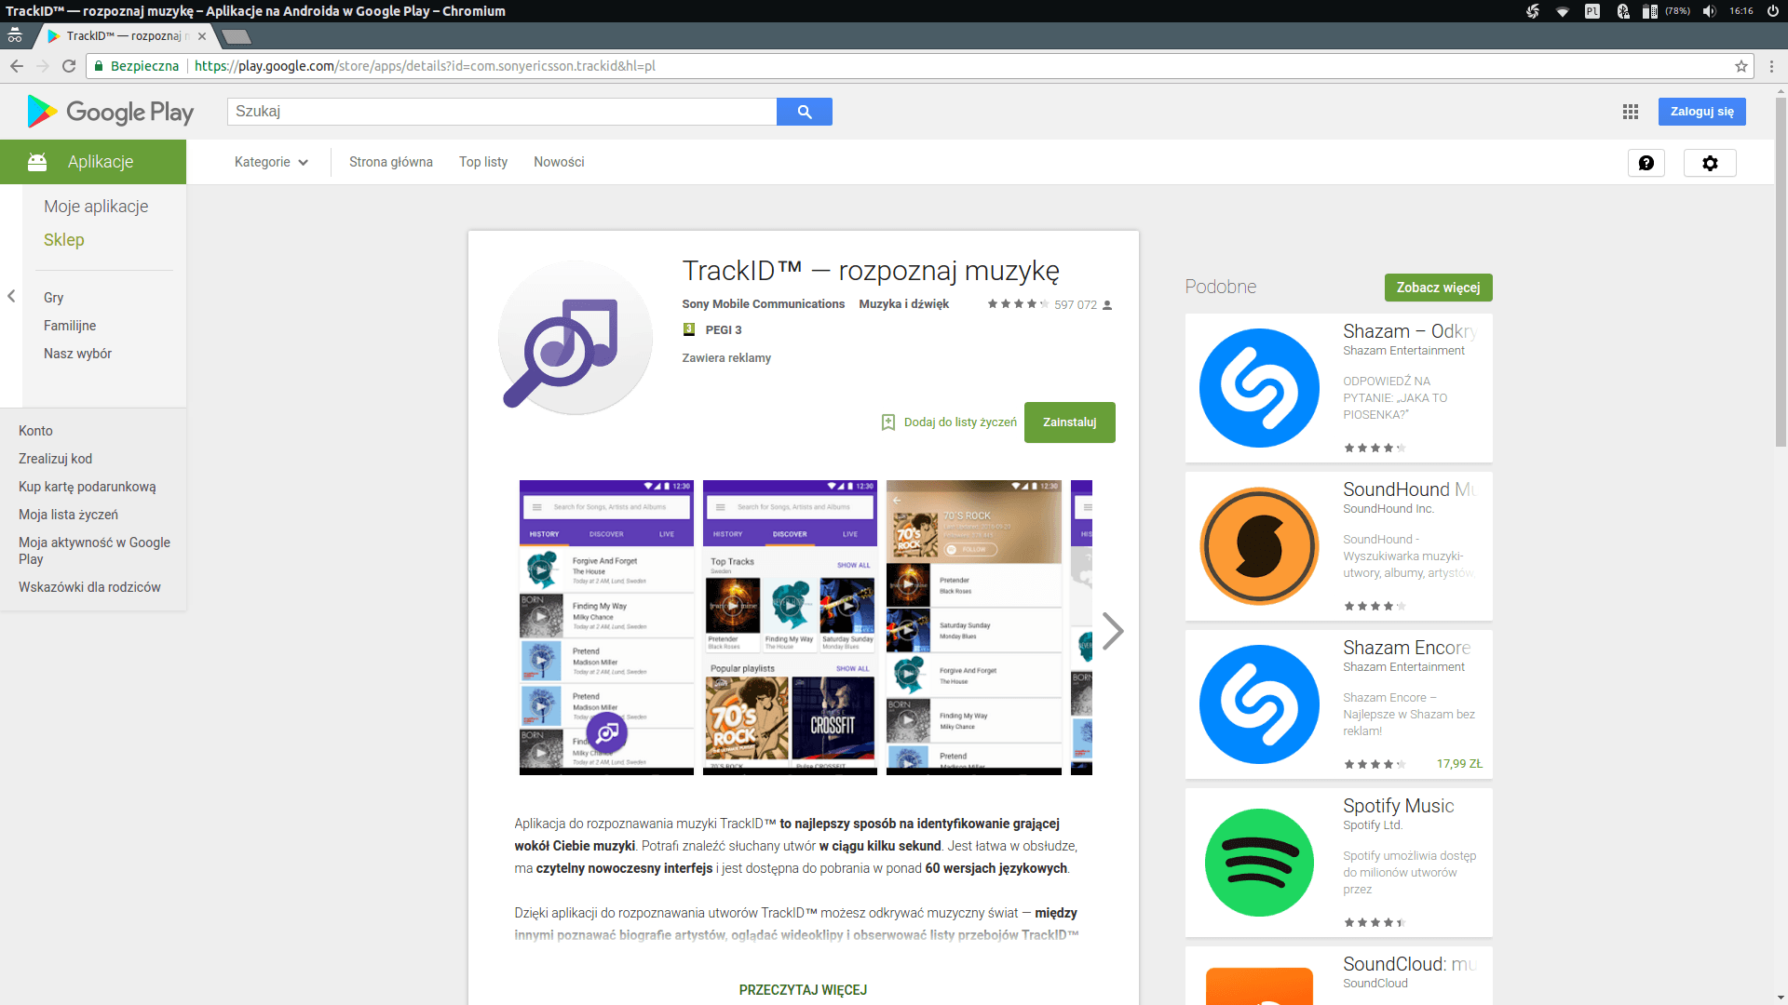Click the PL keyboard layout indicator

point(1592,11)
